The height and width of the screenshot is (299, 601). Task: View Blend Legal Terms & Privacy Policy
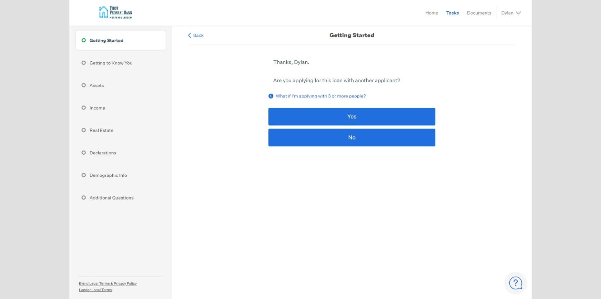[108, 283]
